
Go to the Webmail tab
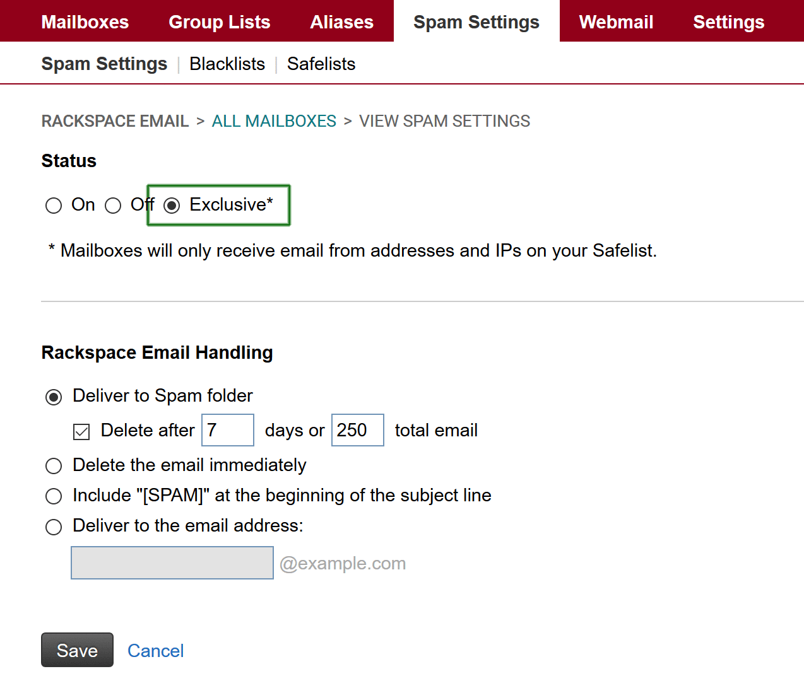(x=616, y=22)
